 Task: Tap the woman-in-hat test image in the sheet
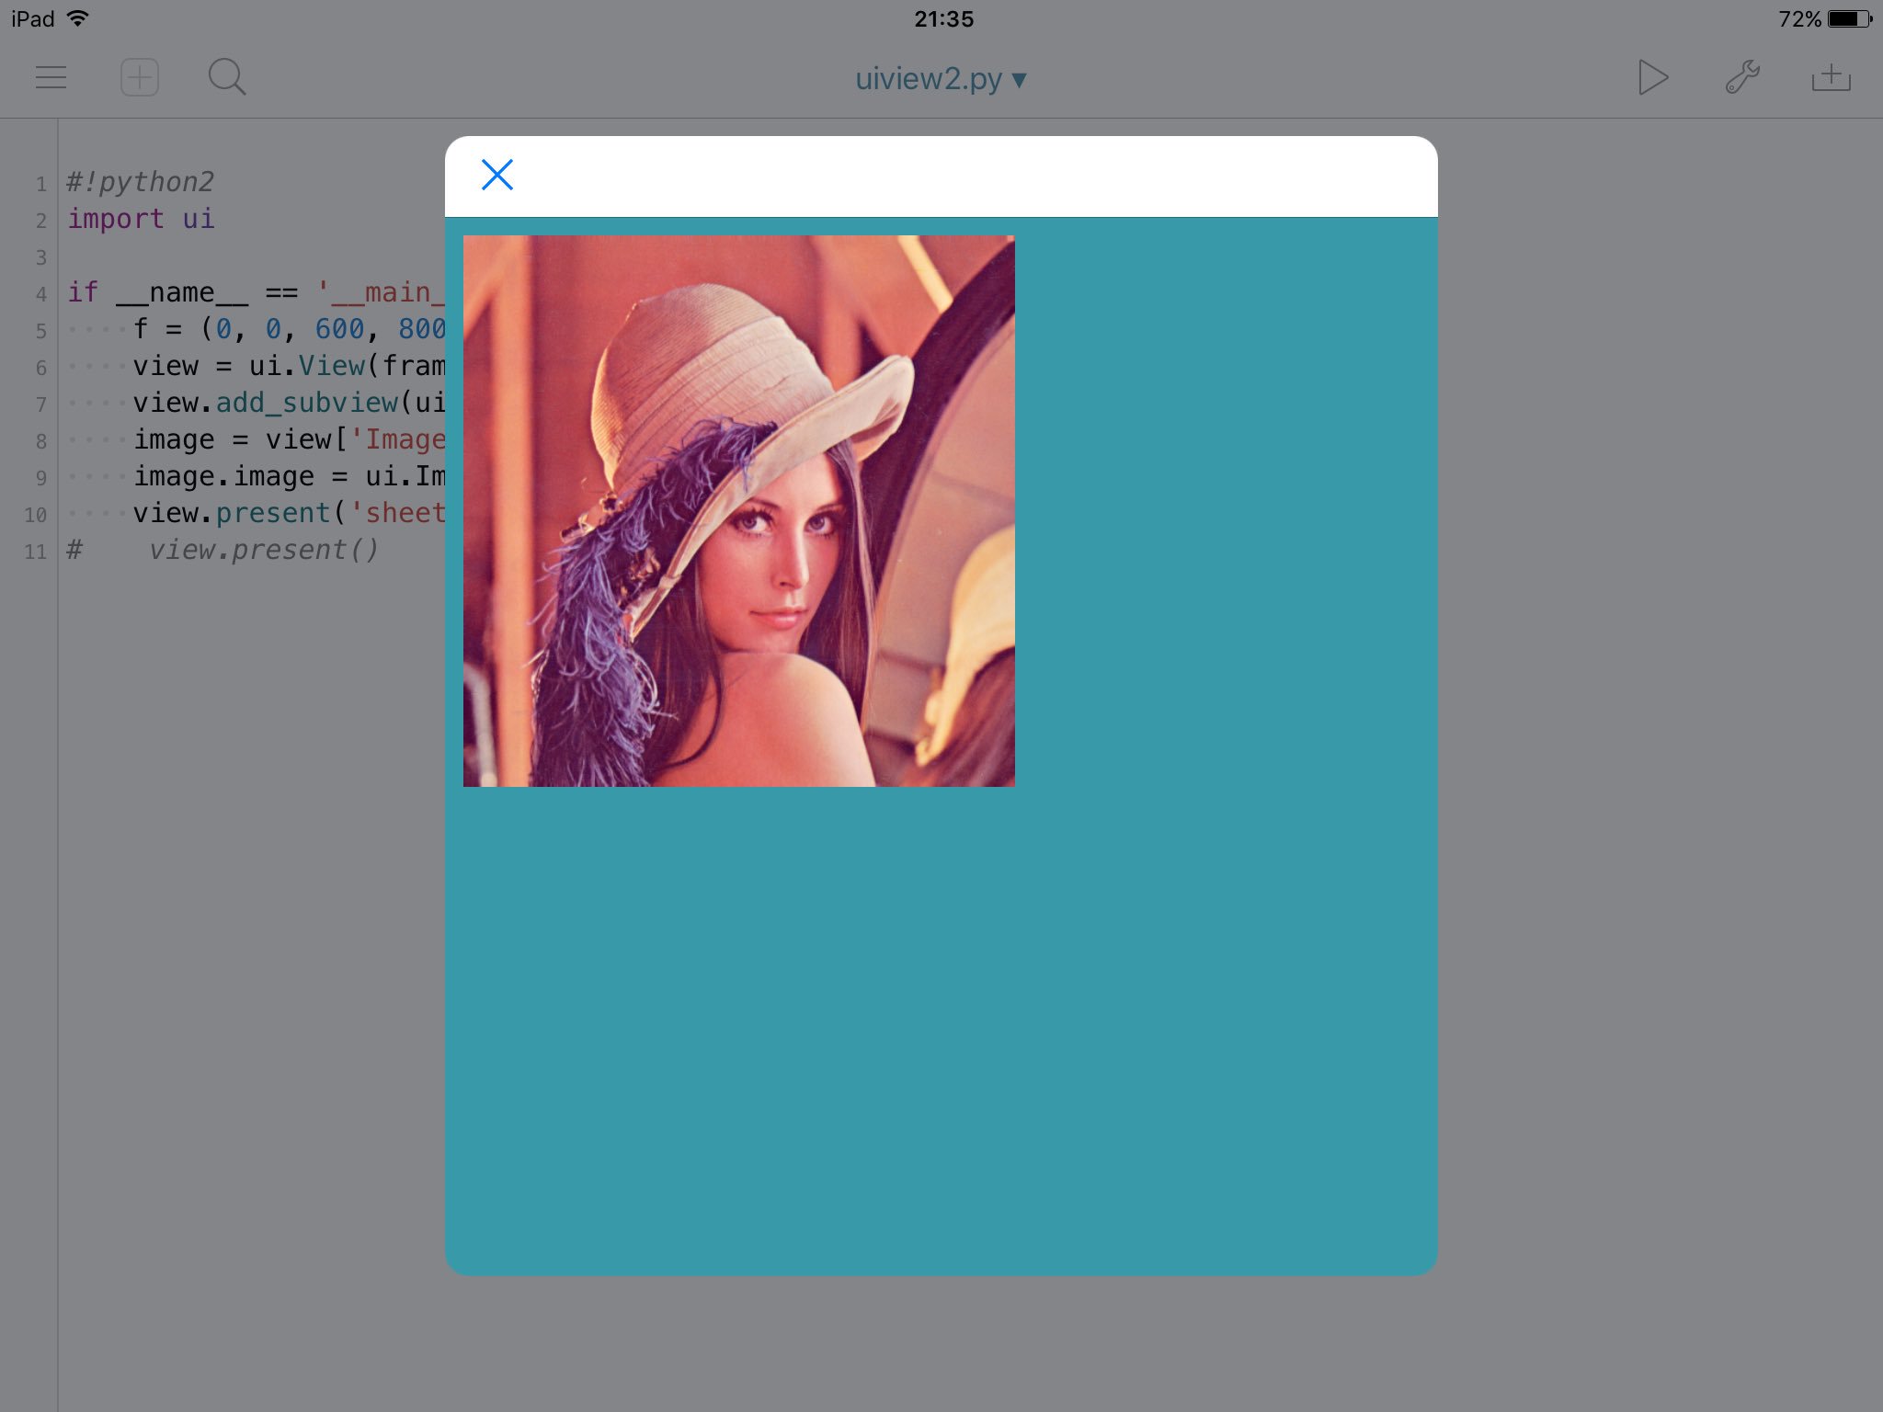click(x=738, y=511)
